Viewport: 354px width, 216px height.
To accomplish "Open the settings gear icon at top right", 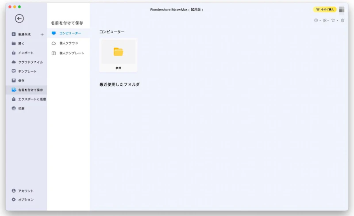I will point(342,20).
